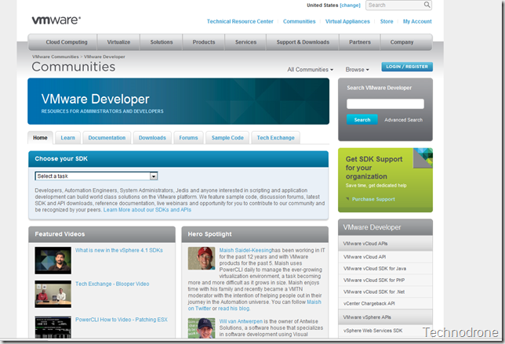Click the LOGIN / REGISTER button
The height and width of the screenshot is (344, 505).
[407, 67]
